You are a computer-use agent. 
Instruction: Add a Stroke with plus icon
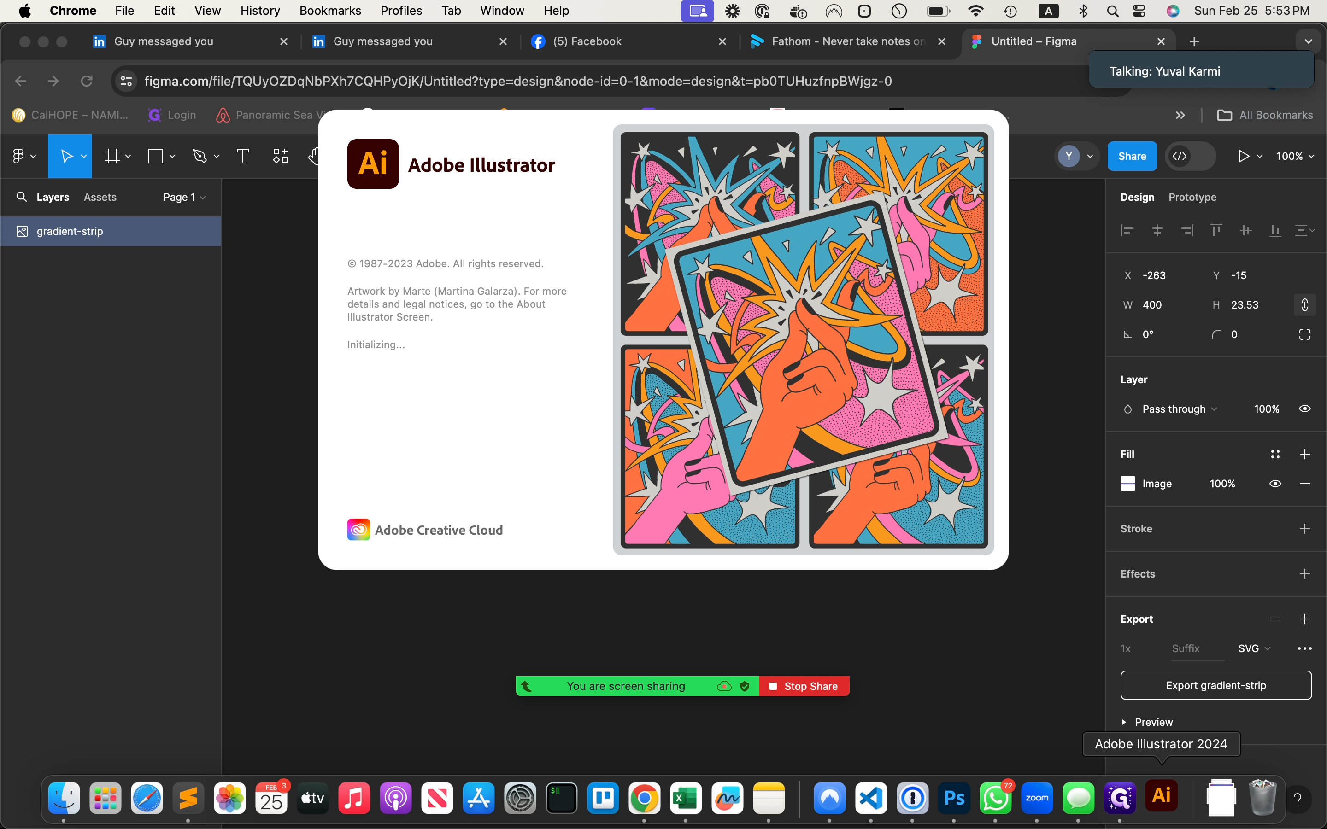point(1304,529)
